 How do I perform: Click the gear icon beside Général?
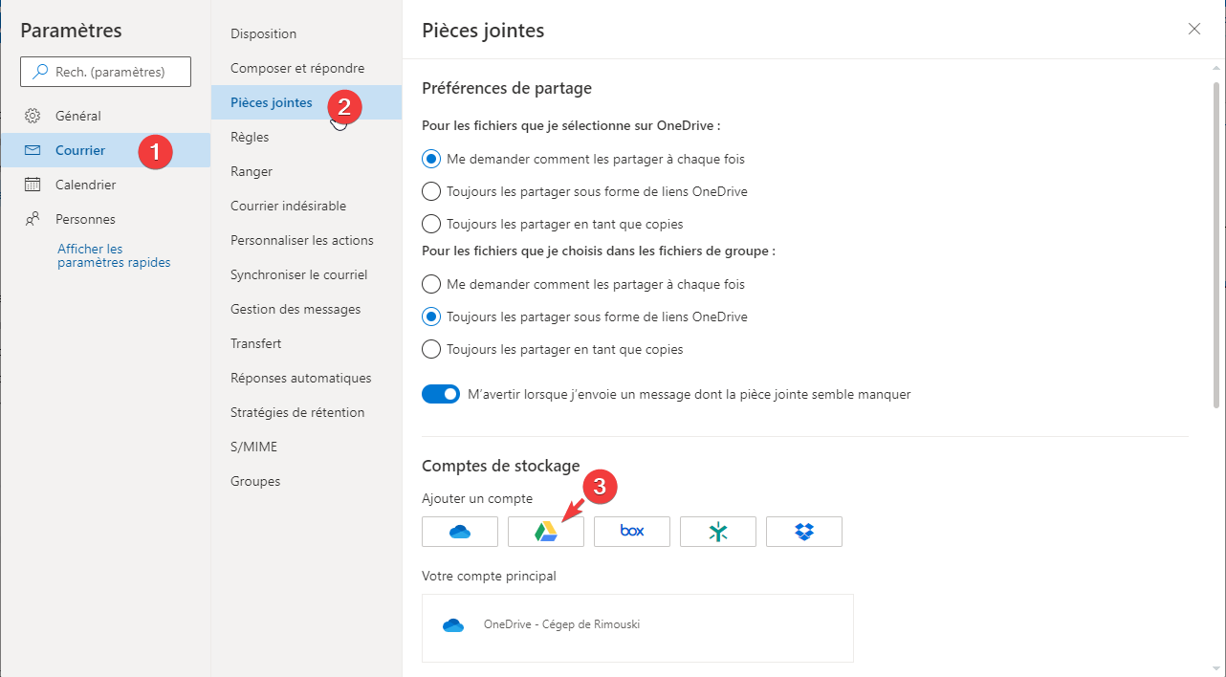click(33, 116)
